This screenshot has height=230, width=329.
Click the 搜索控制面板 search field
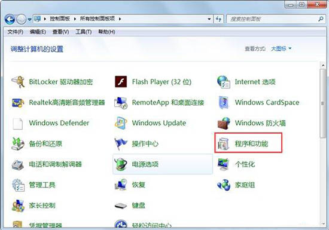(x=273, y=19)
